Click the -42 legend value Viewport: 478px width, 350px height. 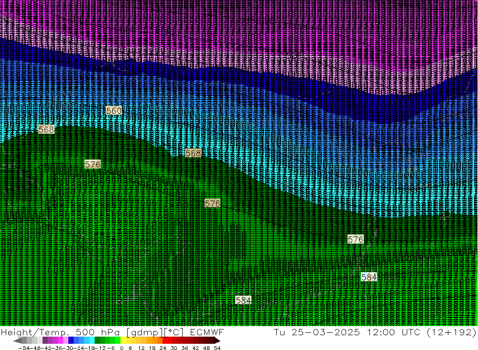coord(46,348)
